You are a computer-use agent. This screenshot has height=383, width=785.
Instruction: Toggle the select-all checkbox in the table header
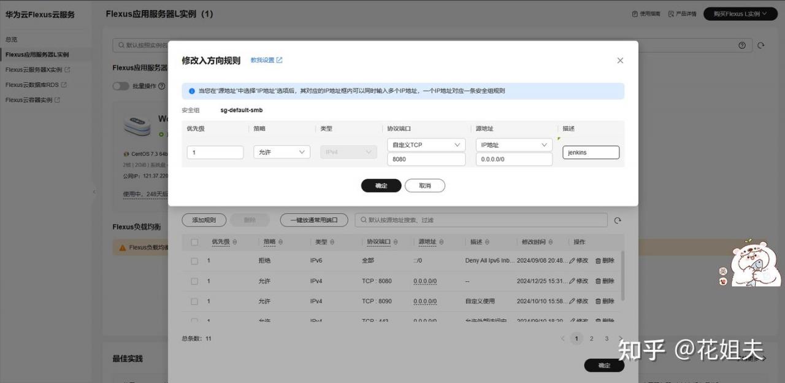(x=194, y=242)
